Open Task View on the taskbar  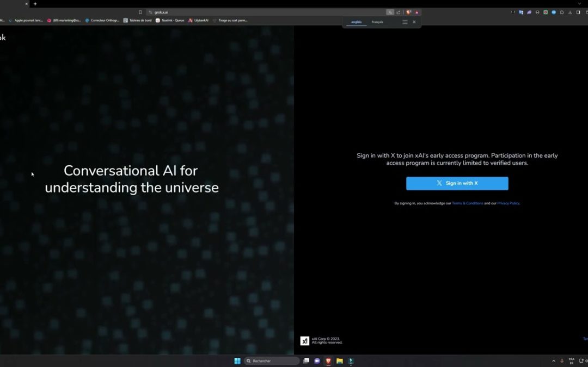pos(306,361)
